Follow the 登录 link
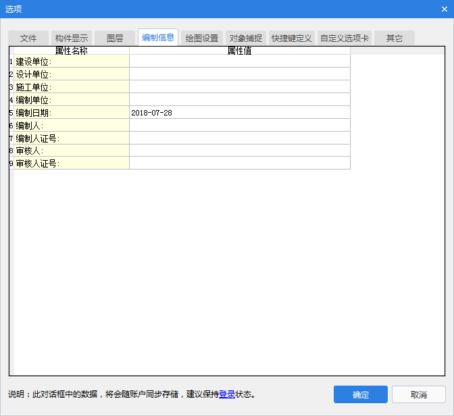Viewport: 454px width, 416px height. point(226,394)
